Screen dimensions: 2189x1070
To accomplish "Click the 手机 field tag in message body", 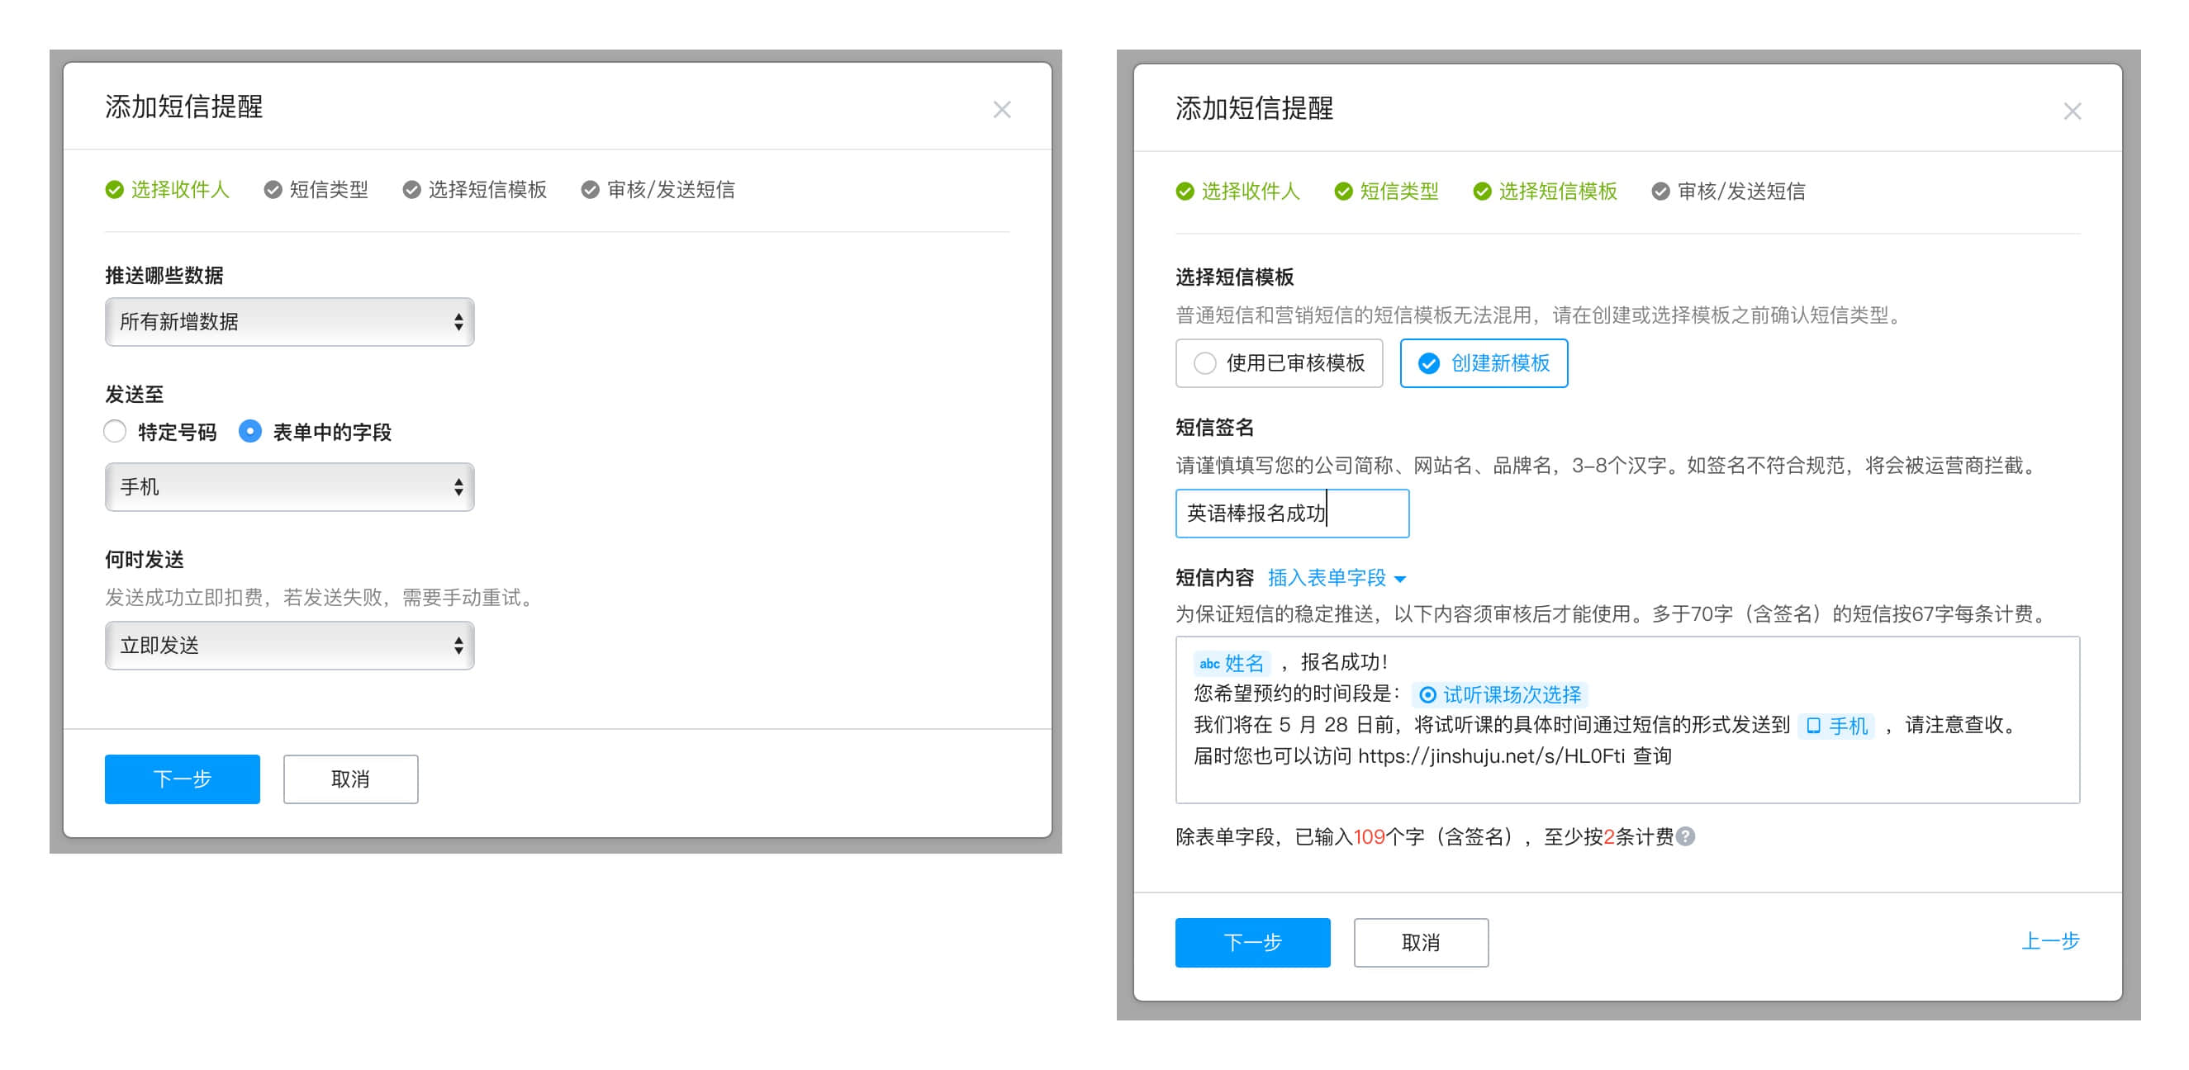I will point(1835,726).
